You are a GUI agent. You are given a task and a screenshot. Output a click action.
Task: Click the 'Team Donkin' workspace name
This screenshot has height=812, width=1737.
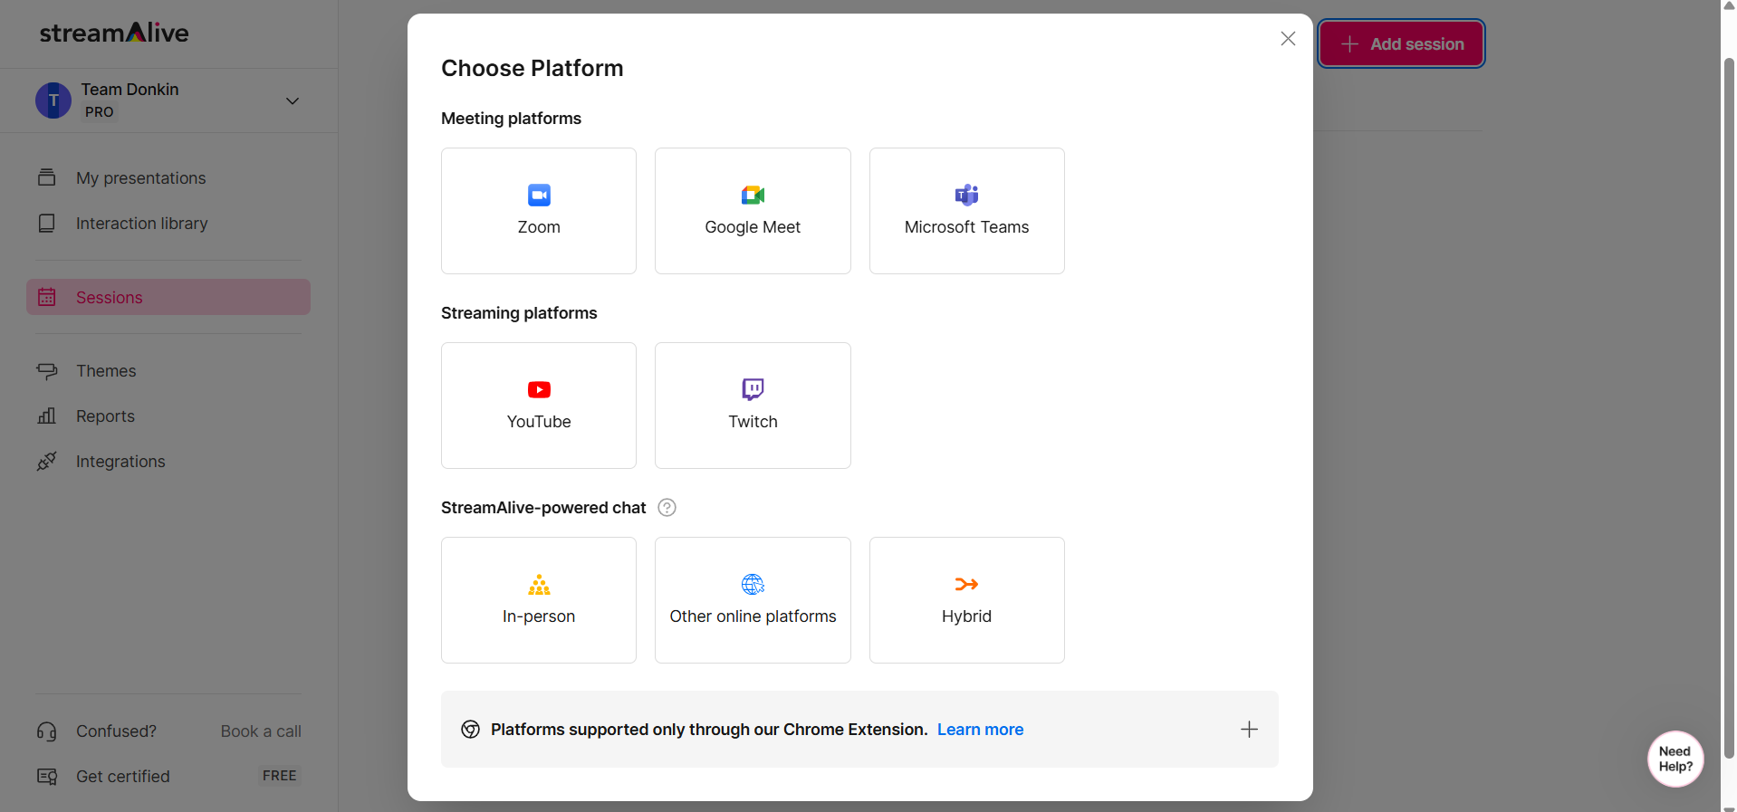tap(130, 90)
